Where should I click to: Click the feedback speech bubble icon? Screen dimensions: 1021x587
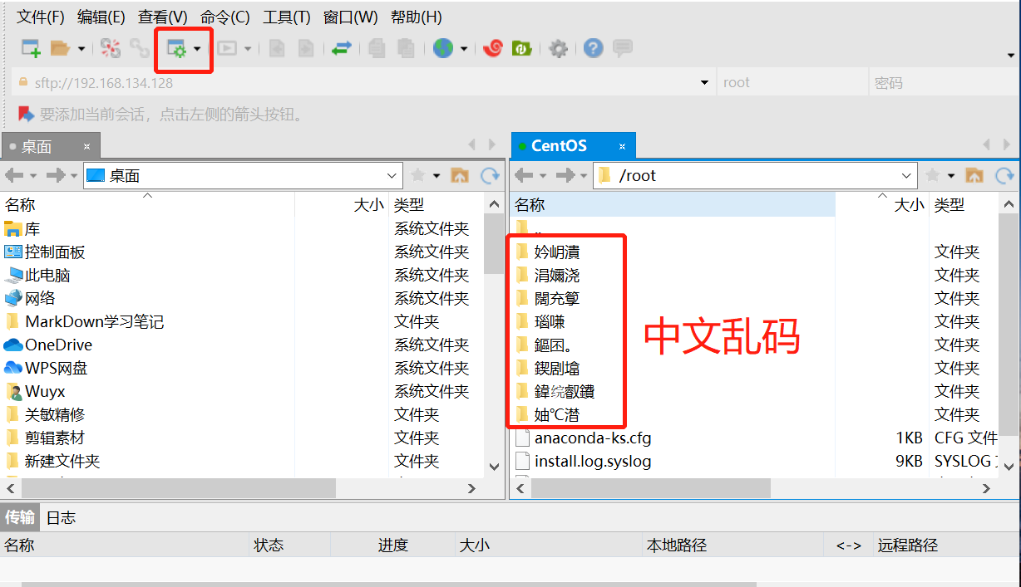[x=622, y=48]
